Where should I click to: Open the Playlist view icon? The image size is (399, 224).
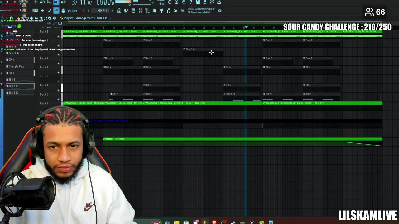pos(119,11)
